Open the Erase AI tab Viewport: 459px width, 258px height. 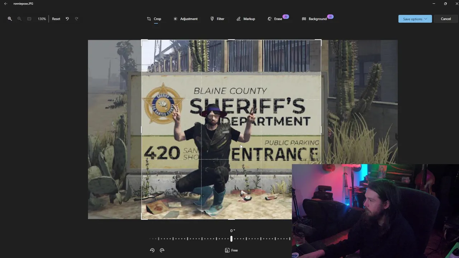(x=278, y=19)
